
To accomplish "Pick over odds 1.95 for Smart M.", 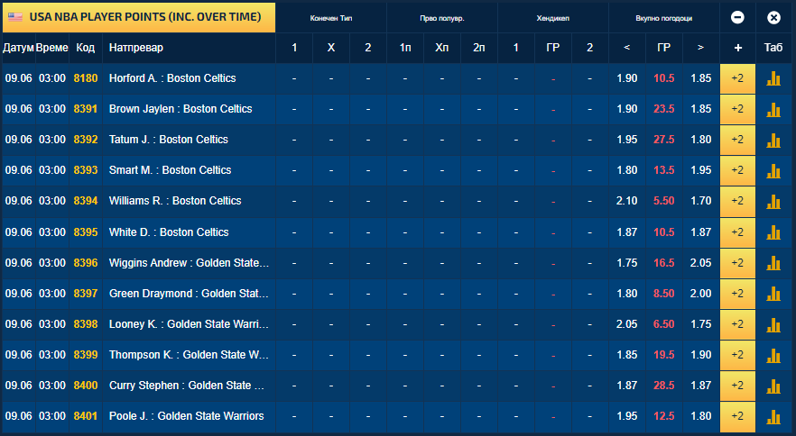I will point(700,170).
